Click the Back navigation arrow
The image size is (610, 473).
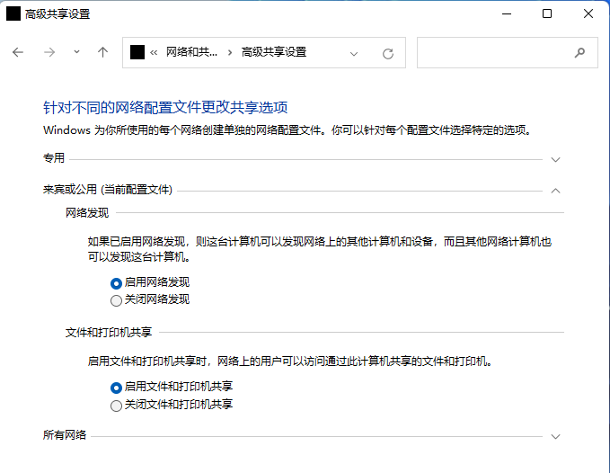click(18, 53)
